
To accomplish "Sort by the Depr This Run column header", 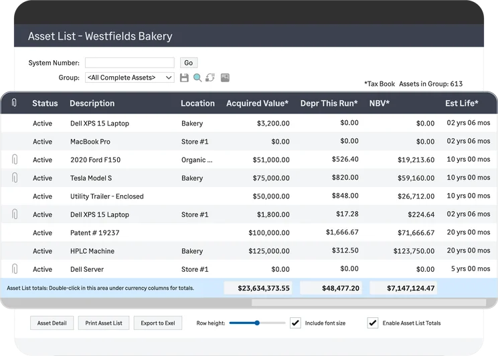I will click(x=329, y=104).
